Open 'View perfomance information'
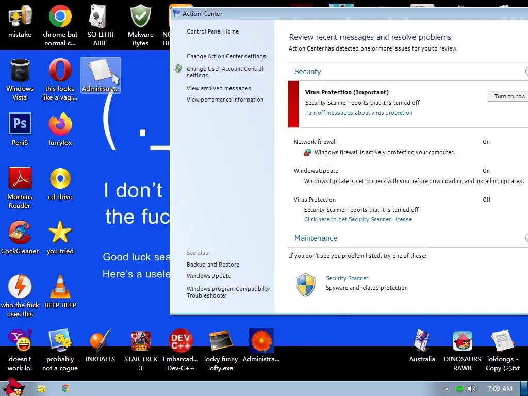528x396 pixels. (x=225, y=100)
